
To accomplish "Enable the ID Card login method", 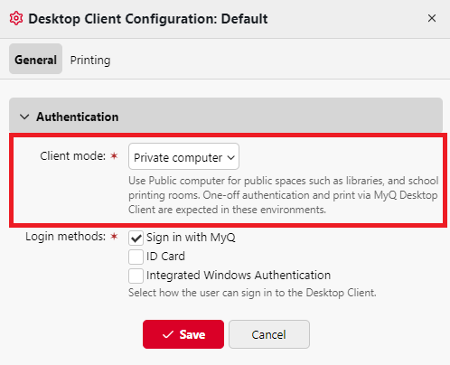I will coord(136,257).
